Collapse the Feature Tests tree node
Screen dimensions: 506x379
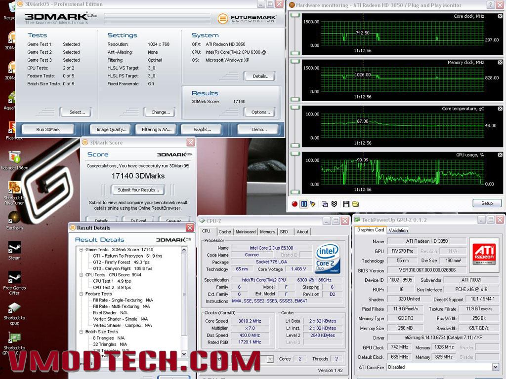[82, 294]
